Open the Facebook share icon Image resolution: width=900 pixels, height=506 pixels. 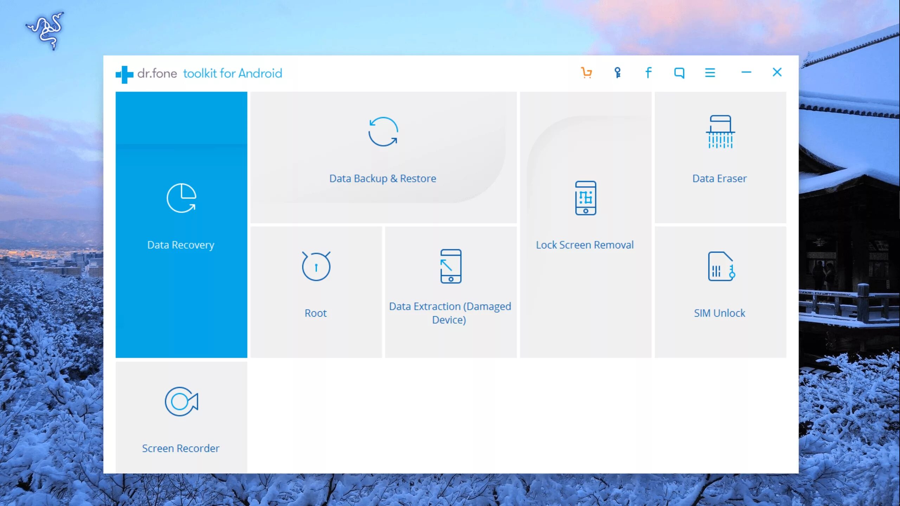[648, 73]
